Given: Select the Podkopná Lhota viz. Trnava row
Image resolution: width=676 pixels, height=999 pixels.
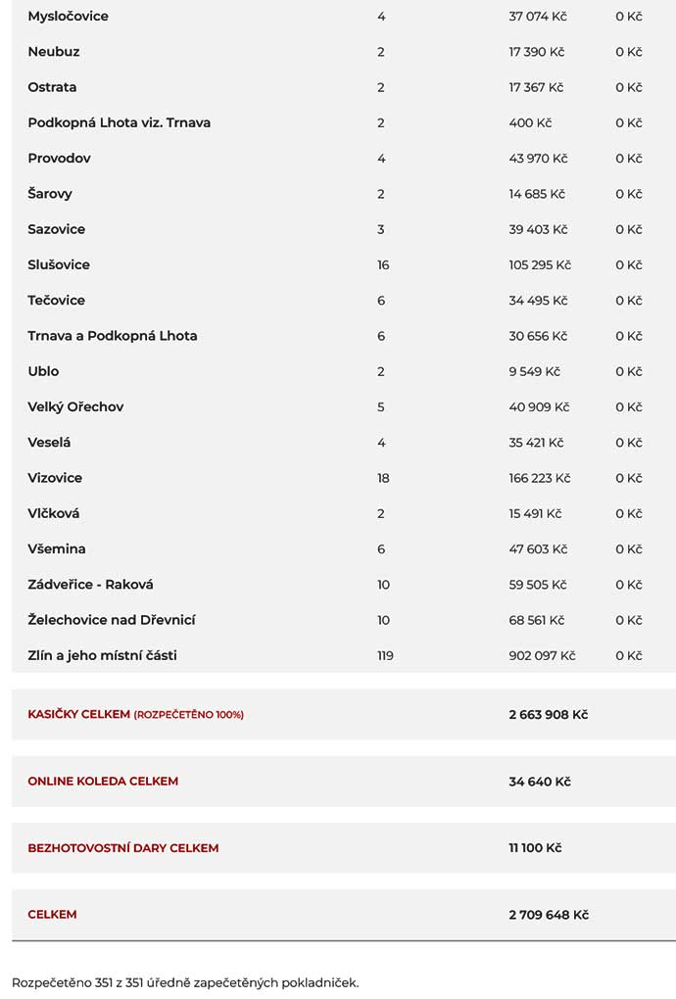Looking at the screenshot, I should click(344, 122).
